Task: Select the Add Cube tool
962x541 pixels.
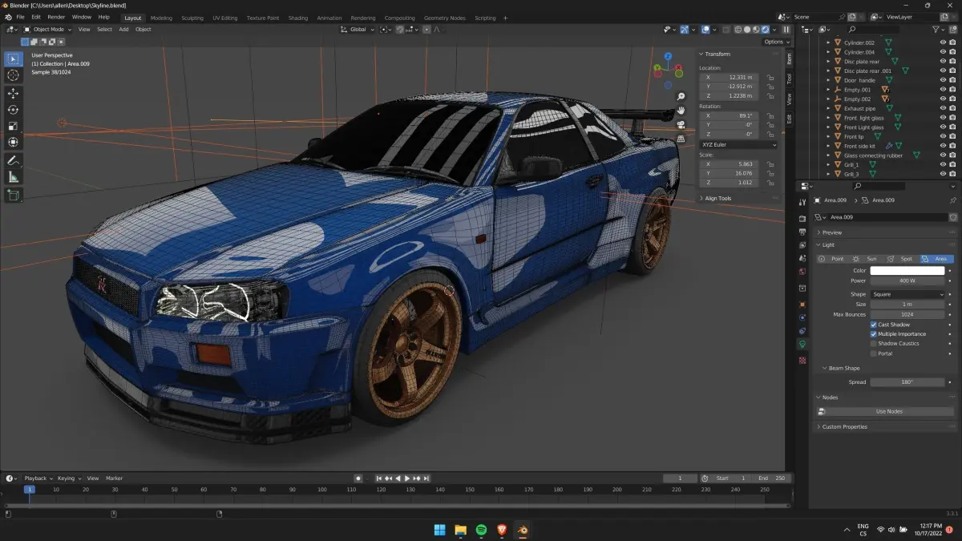Action: point(13,195)
